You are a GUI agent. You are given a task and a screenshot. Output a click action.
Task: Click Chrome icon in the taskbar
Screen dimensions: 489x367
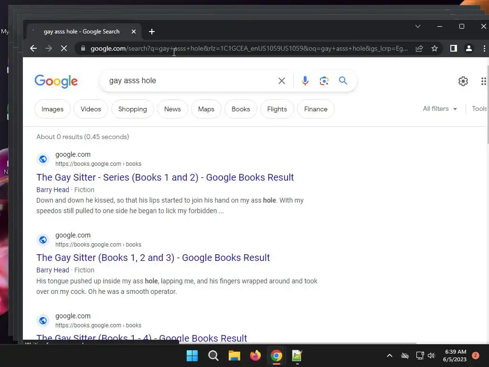click(276, 356)
